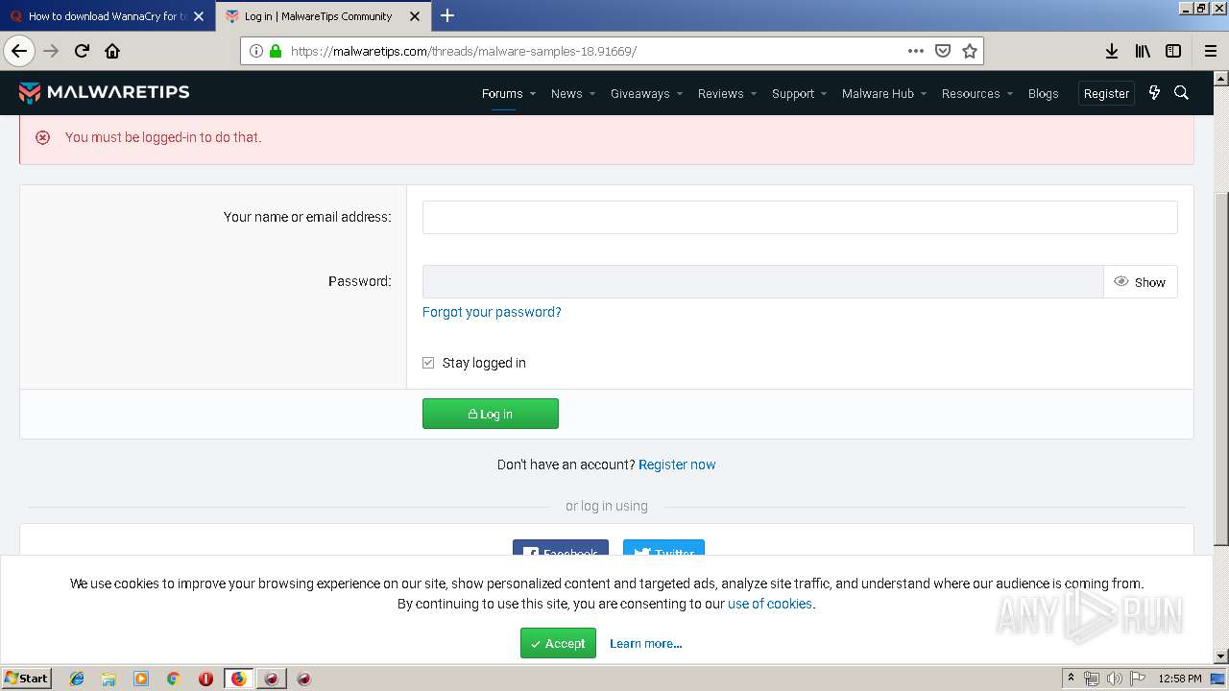Screen dimensions: 1229x691
Task: Launch Chrome from the taskbar
Action: 173,679
